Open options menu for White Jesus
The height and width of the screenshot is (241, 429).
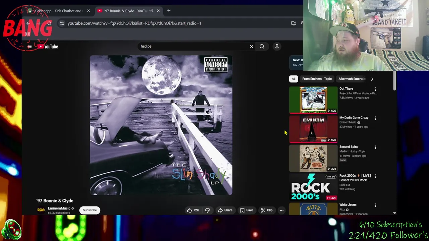(x=376, y=205)
